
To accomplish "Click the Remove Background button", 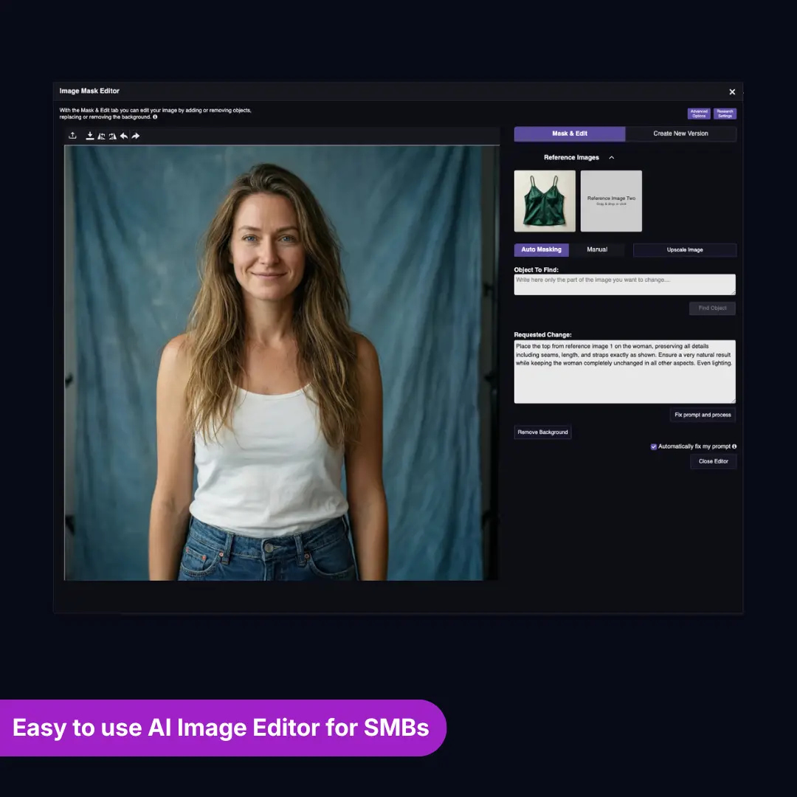I will [542, 432].
